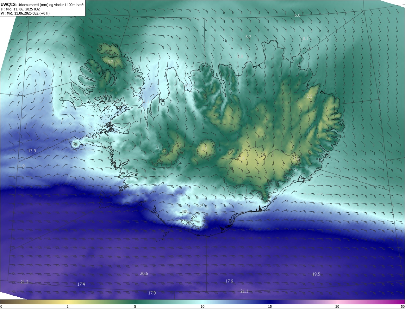Click the 11.9 value label
Screen dimensions: 405x309
21,166
